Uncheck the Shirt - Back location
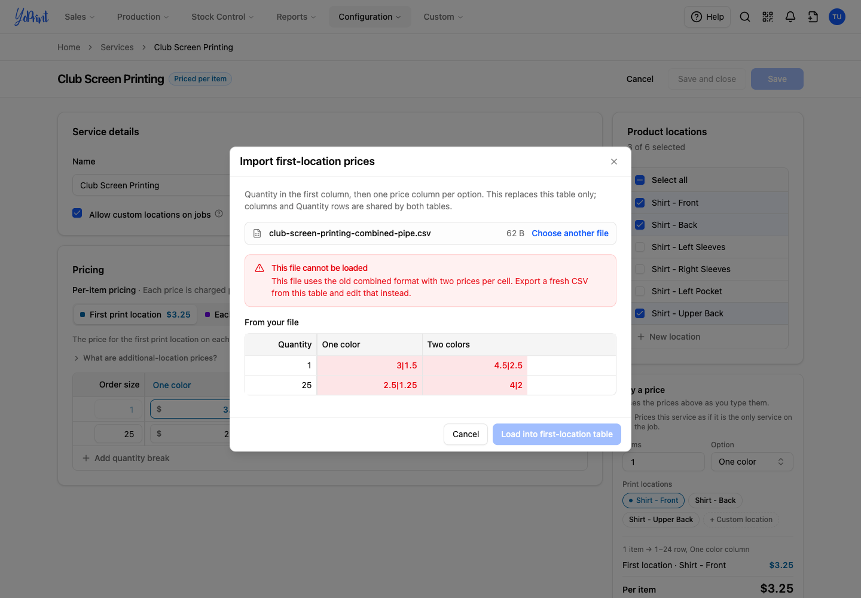 coord(640,225)
